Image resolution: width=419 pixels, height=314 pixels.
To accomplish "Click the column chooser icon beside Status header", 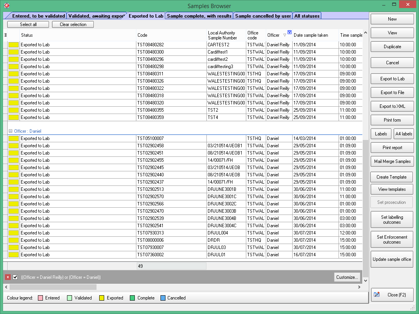I will point(5,35).
